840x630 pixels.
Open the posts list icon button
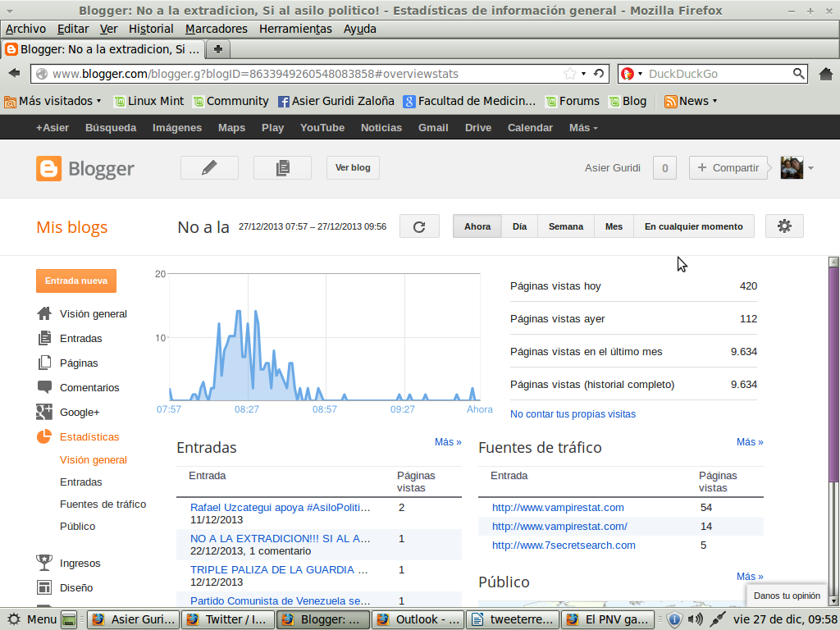tap(282, 167)
